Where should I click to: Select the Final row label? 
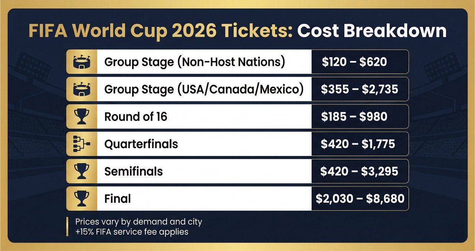point(118,199)
